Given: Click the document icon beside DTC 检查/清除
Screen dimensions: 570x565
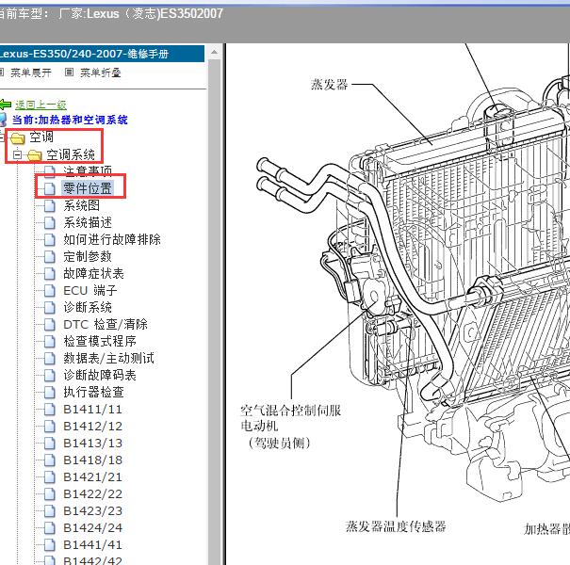Looking at the screenshot, I should pyautogui.click(x=49, y=325).
